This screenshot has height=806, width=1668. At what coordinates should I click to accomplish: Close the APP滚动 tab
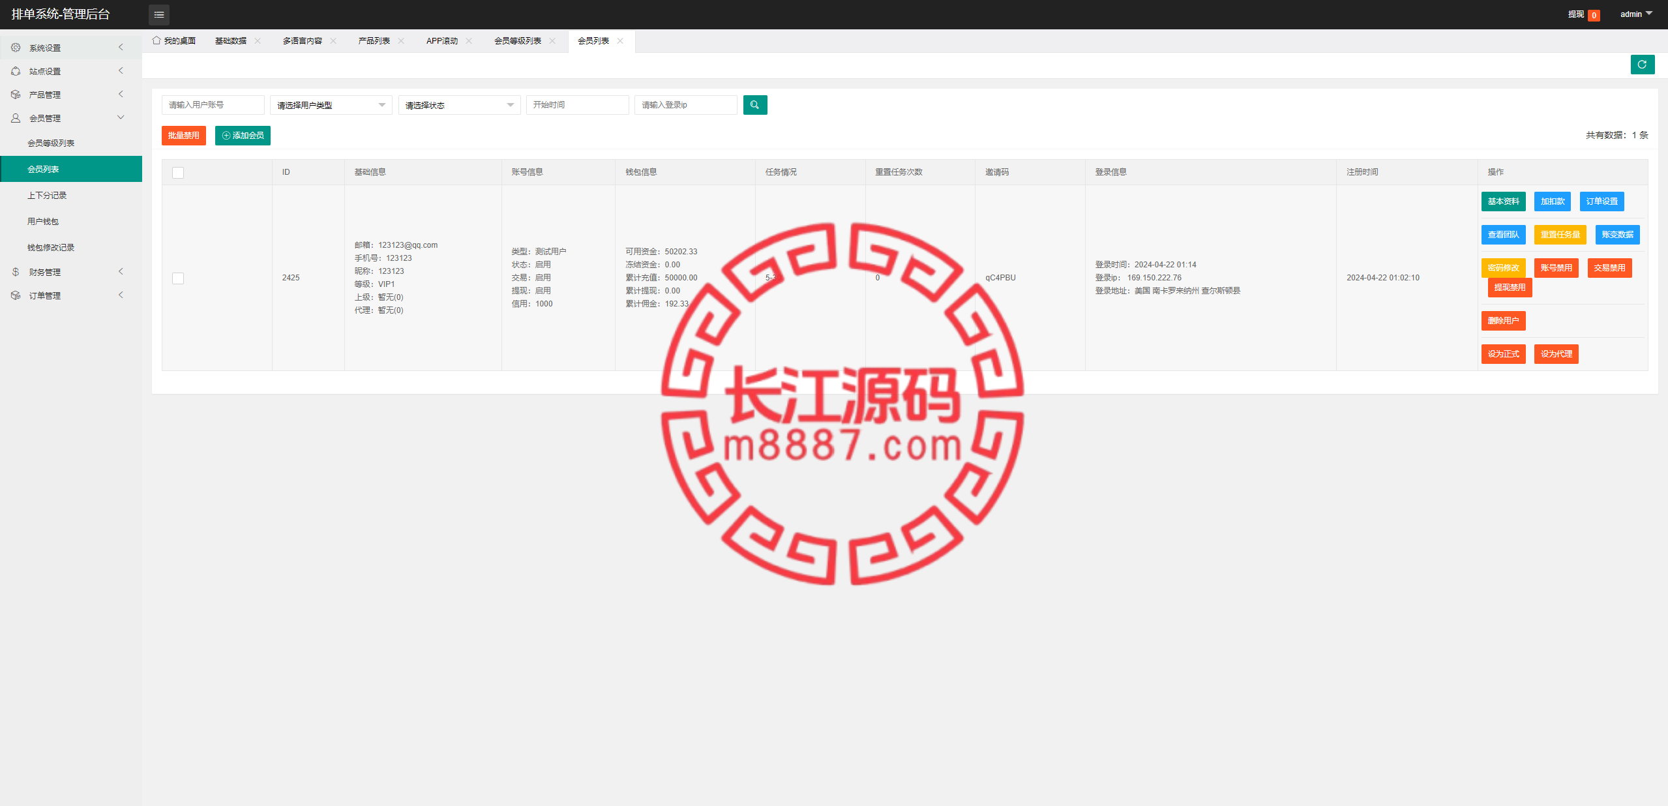(469, 40)
